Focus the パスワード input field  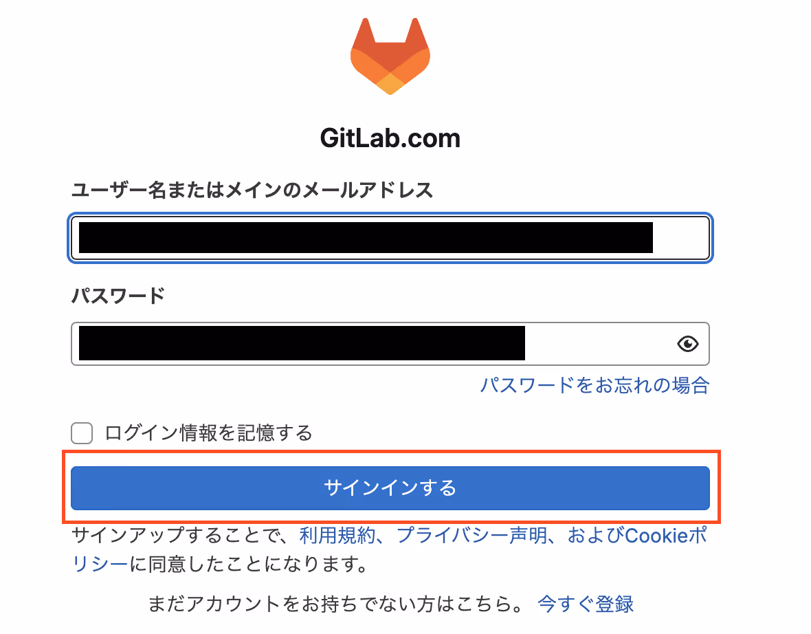click(390, 344)
